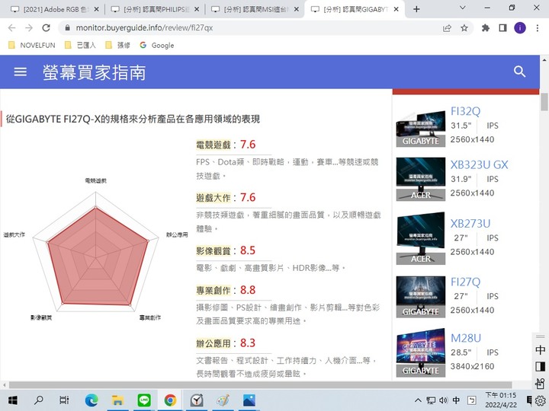The height and width of the screenshot is (411, 549).
Task: Bookmark this page with star icon
Action: pyautogui.click(x=464, y=28)
